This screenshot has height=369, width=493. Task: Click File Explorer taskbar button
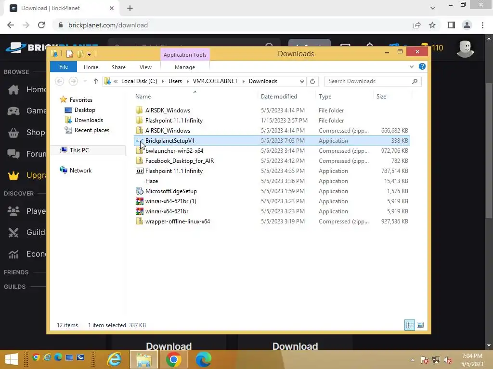point(144,359)
